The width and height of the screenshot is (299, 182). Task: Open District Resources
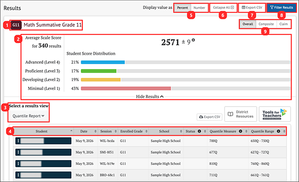pyautogui.click(x=241, y=114)
